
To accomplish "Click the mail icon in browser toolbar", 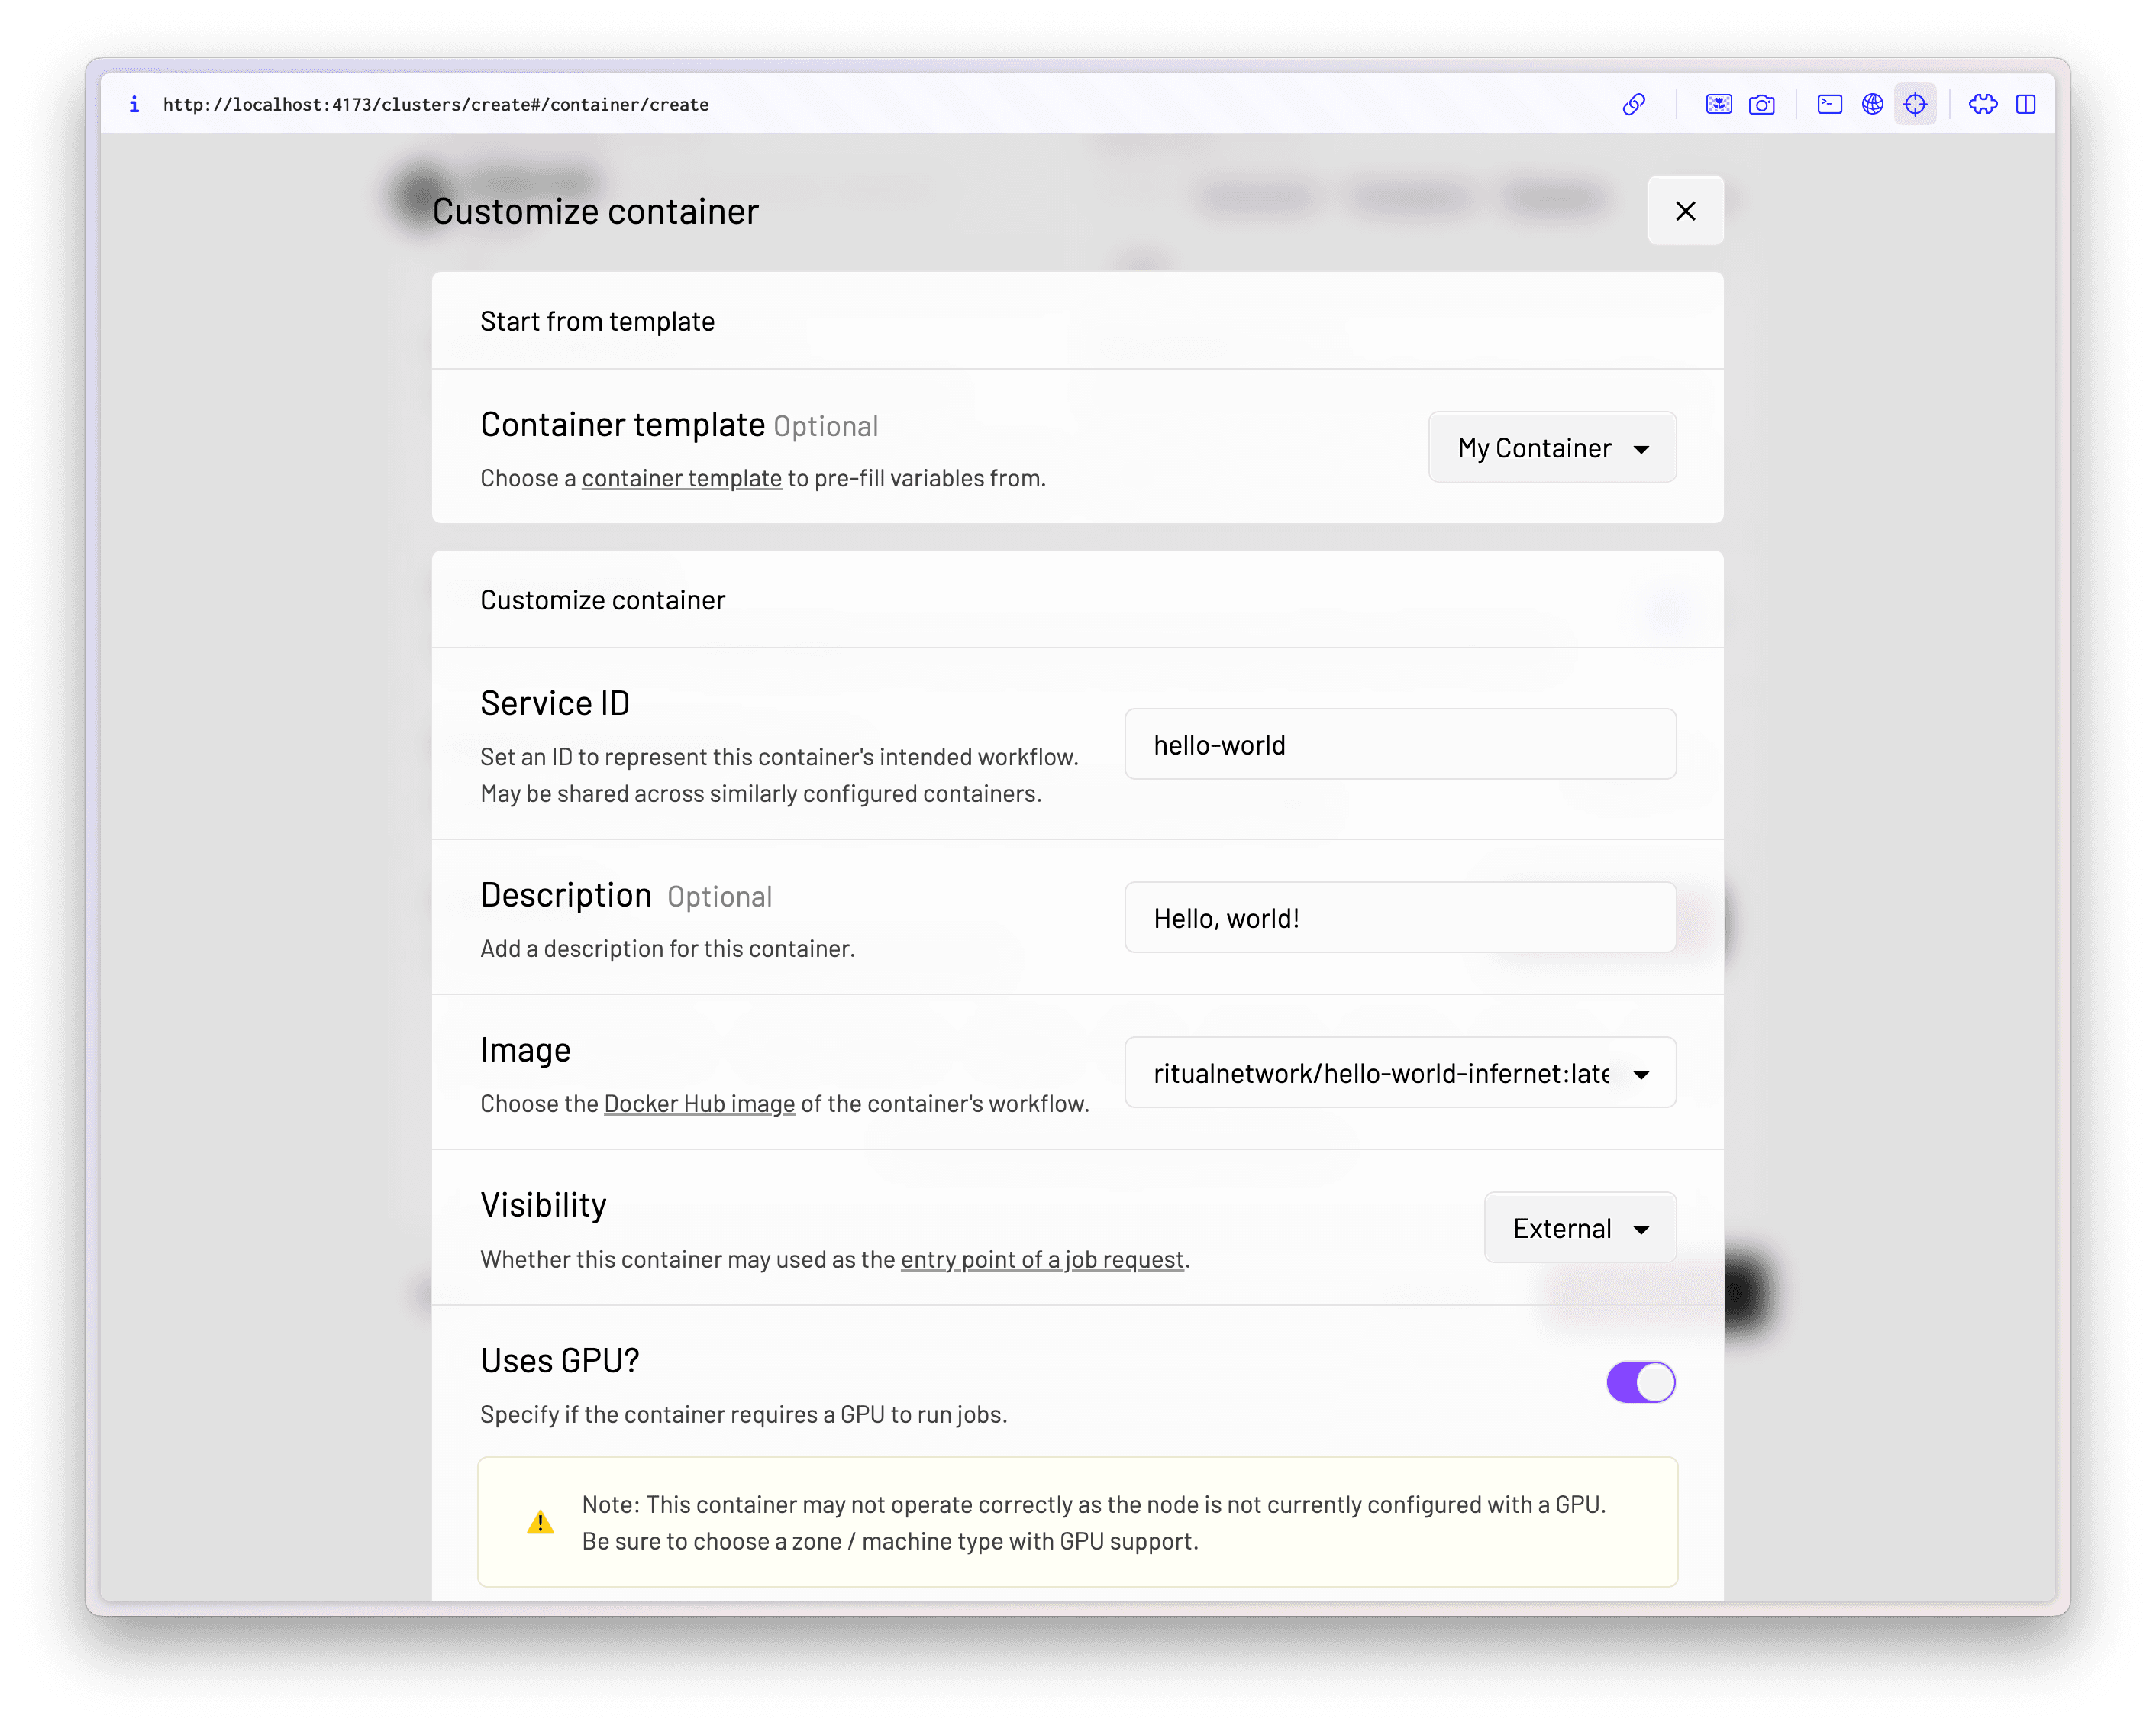I will point(1830,104).
